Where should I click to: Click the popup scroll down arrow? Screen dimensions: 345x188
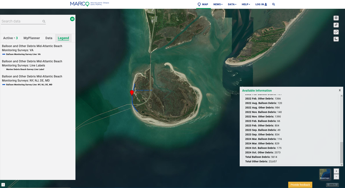click(x=342, y=165)
